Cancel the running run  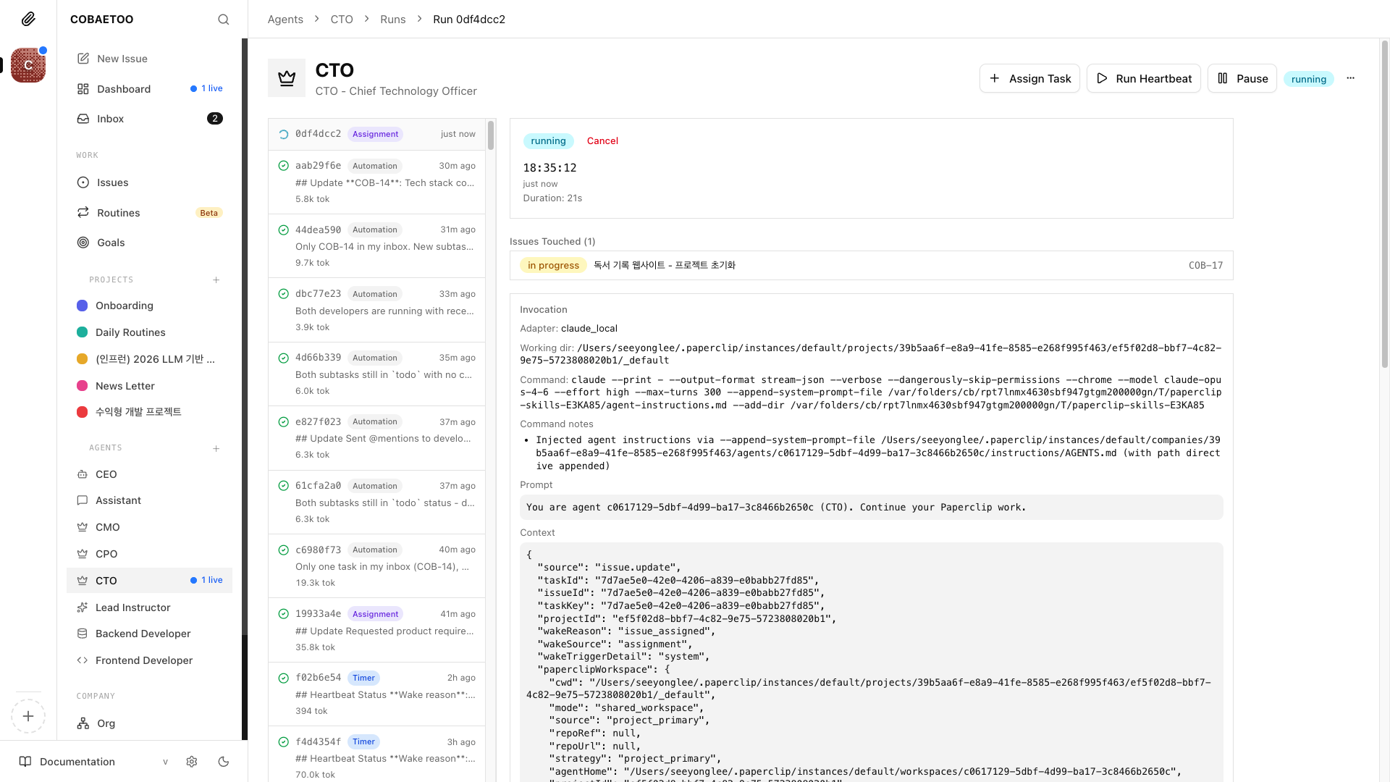point(602,141)
